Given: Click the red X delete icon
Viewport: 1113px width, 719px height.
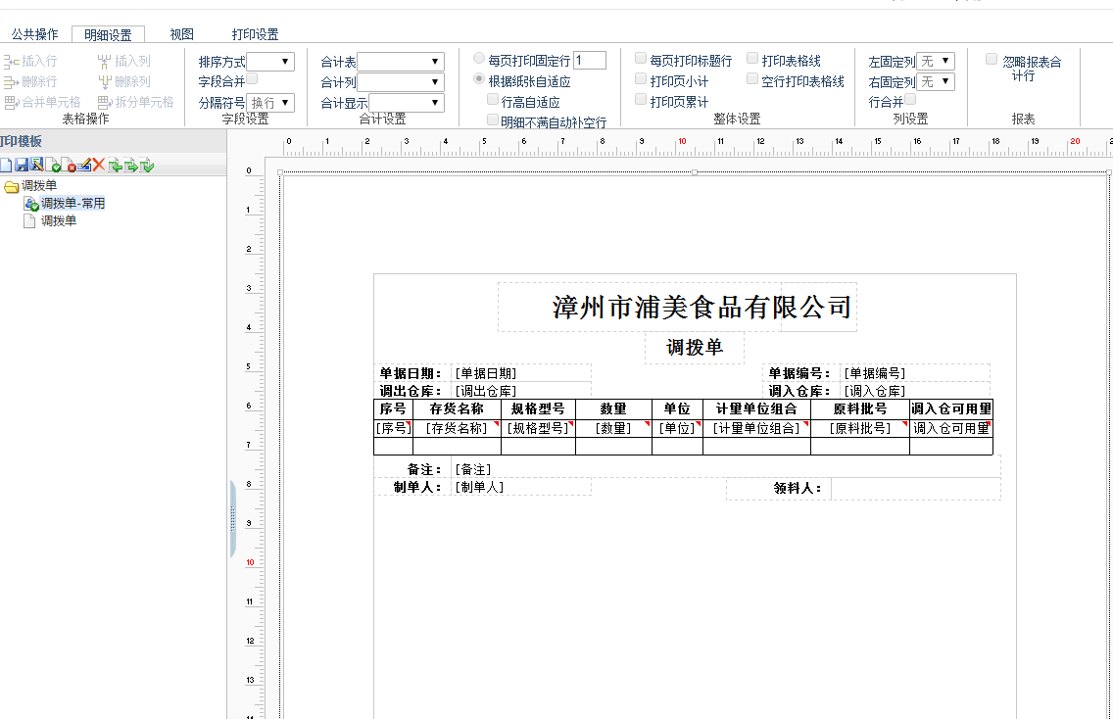Looking at the screenshot, I should click(x=99, y=166).
